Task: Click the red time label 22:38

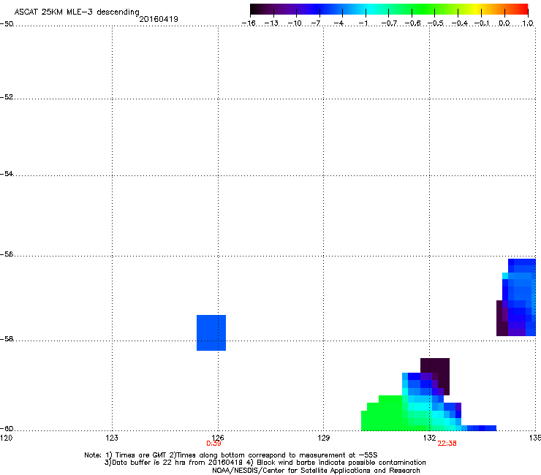Action: 447,444
